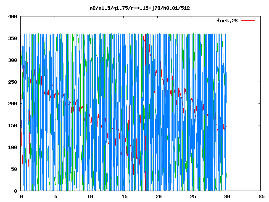Click the plot title m2/n1.5/q1.75/r-+.15-j79/M0.01/512
Viewport: 269px width, 202px height.
click(140, 8)
